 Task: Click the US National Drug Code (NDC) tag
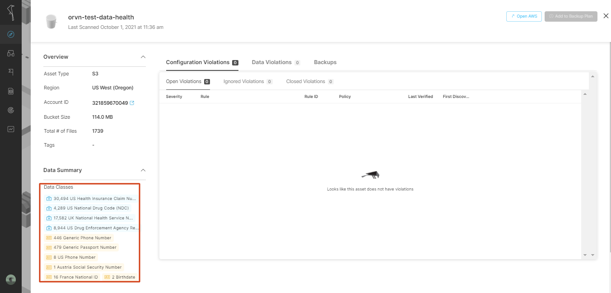click(x=88, y=208)
